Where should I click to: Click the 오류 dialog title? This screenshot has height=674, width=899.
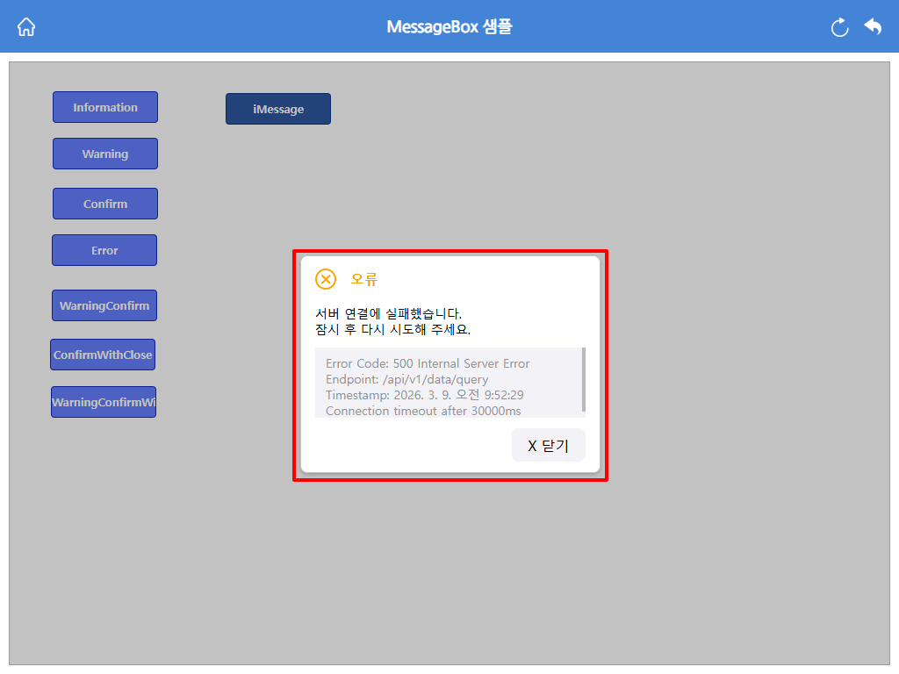click(364, 279)
